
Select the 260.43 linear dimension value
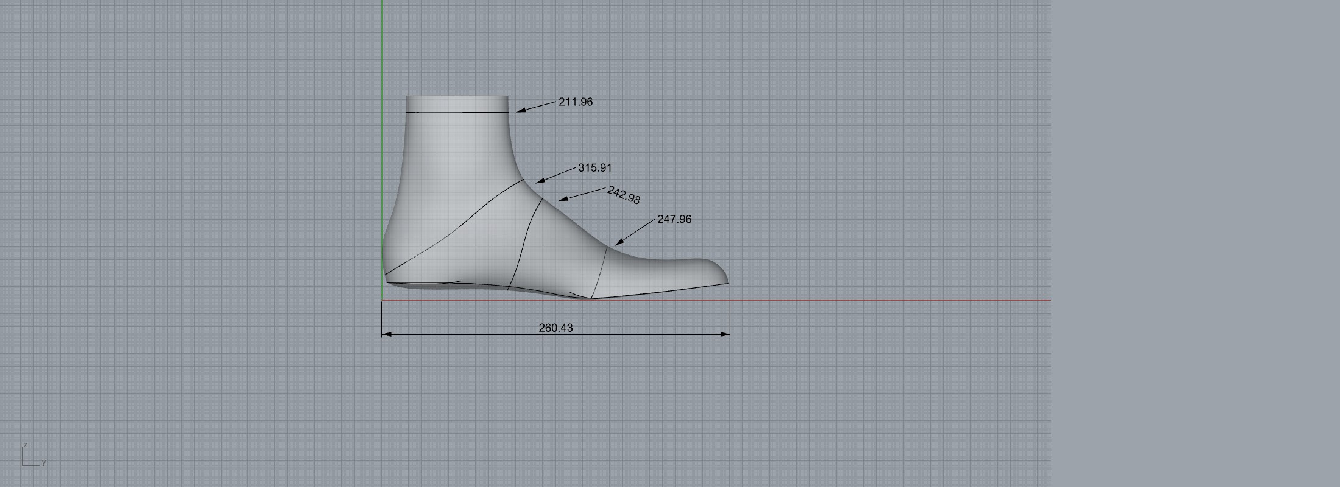click(555, 328)
